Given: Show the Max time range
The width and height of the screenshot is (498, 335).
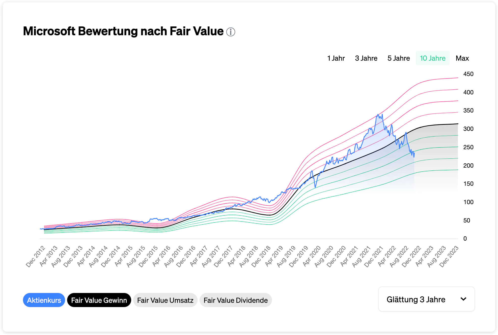Looking at the screenshot, I should [x=462, y=58].
